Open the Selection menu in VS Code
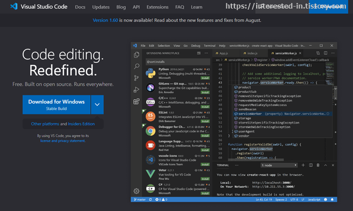Screen dimensions: 353x211 click(x=164, y=45)
